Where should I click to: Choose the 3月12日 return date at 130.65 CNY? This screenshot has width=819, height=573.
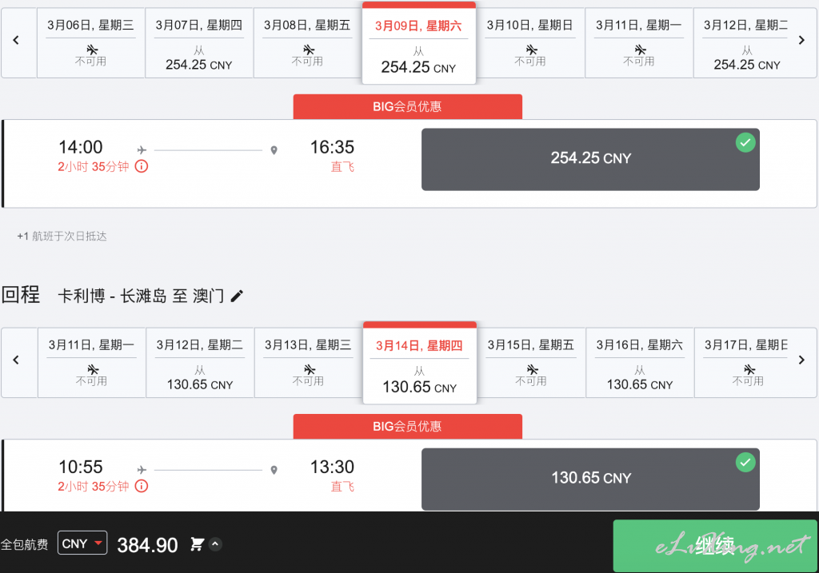(200, 363)
